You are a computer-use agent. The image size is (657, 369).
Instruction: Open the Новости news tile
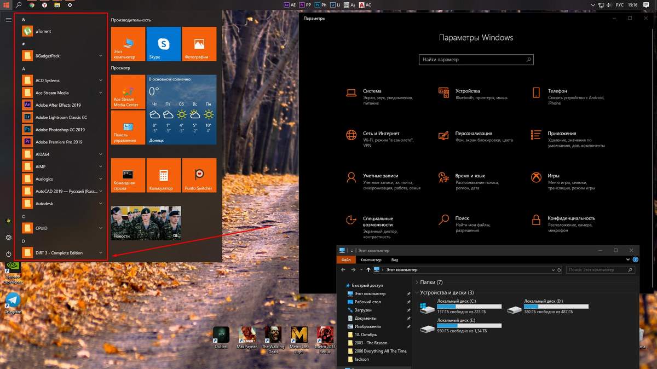point(146,223)
